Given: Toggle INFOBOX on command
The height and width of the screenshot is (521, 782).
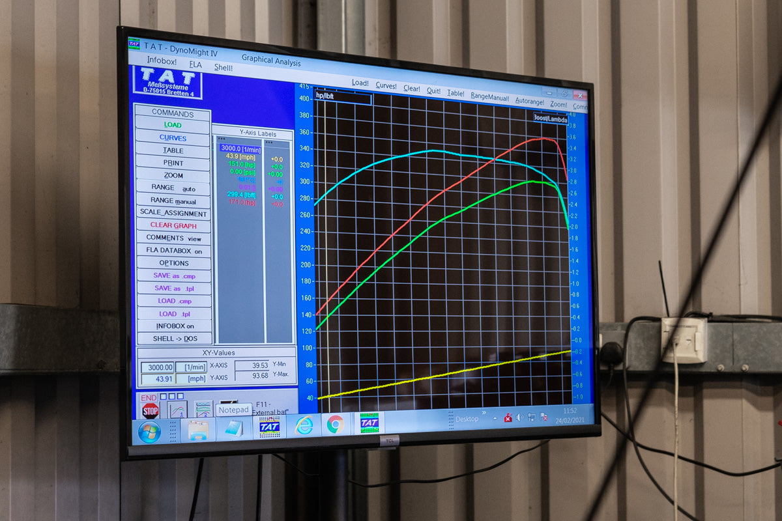Looking at the screenshot, I should [x=174, y=326].
